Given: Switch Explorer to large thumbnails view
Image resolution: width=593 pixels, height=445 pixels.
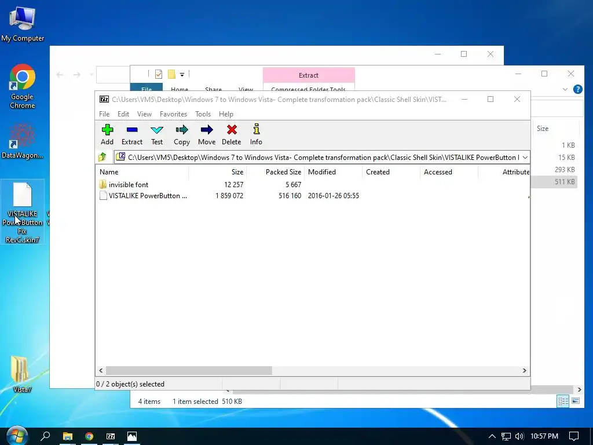Looking at the screenshot, I should click(576, 401).
